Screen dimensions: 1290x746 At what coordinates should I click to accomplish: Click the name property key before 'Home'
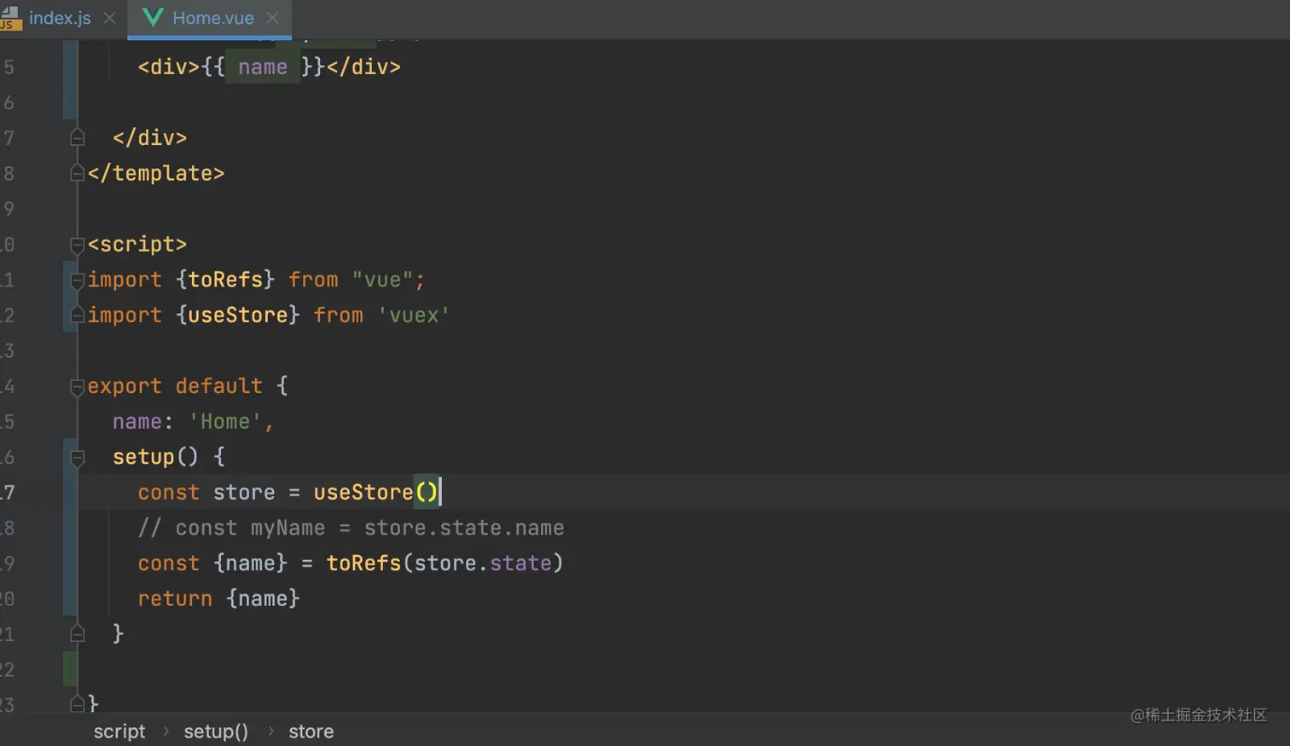137,422
